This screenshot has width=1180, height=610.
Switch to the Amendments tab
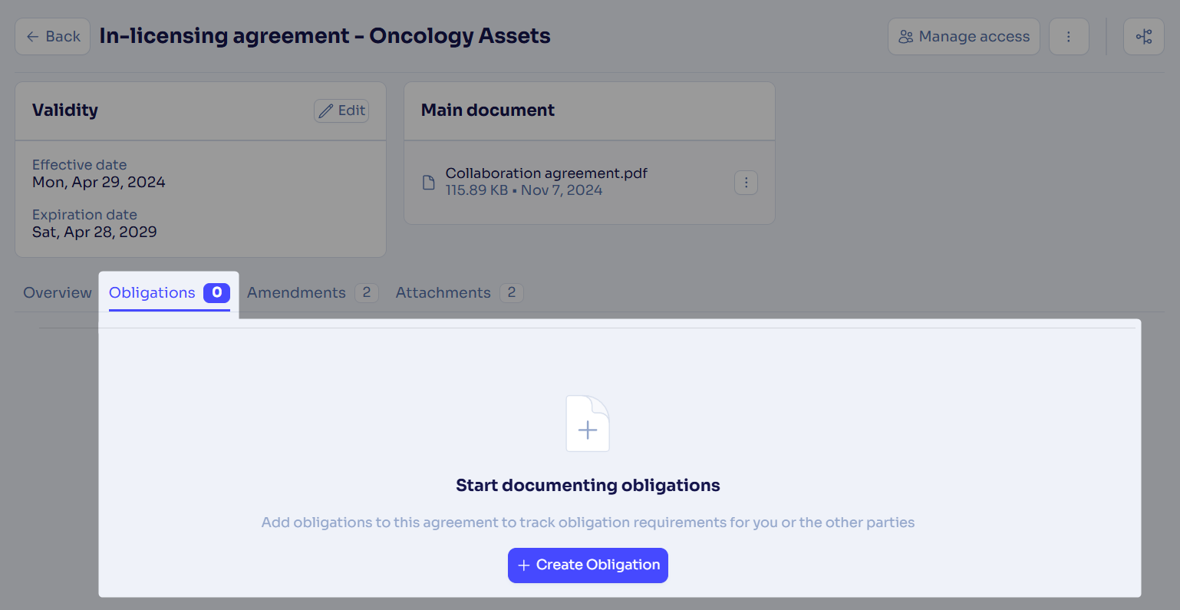(312, 292)
